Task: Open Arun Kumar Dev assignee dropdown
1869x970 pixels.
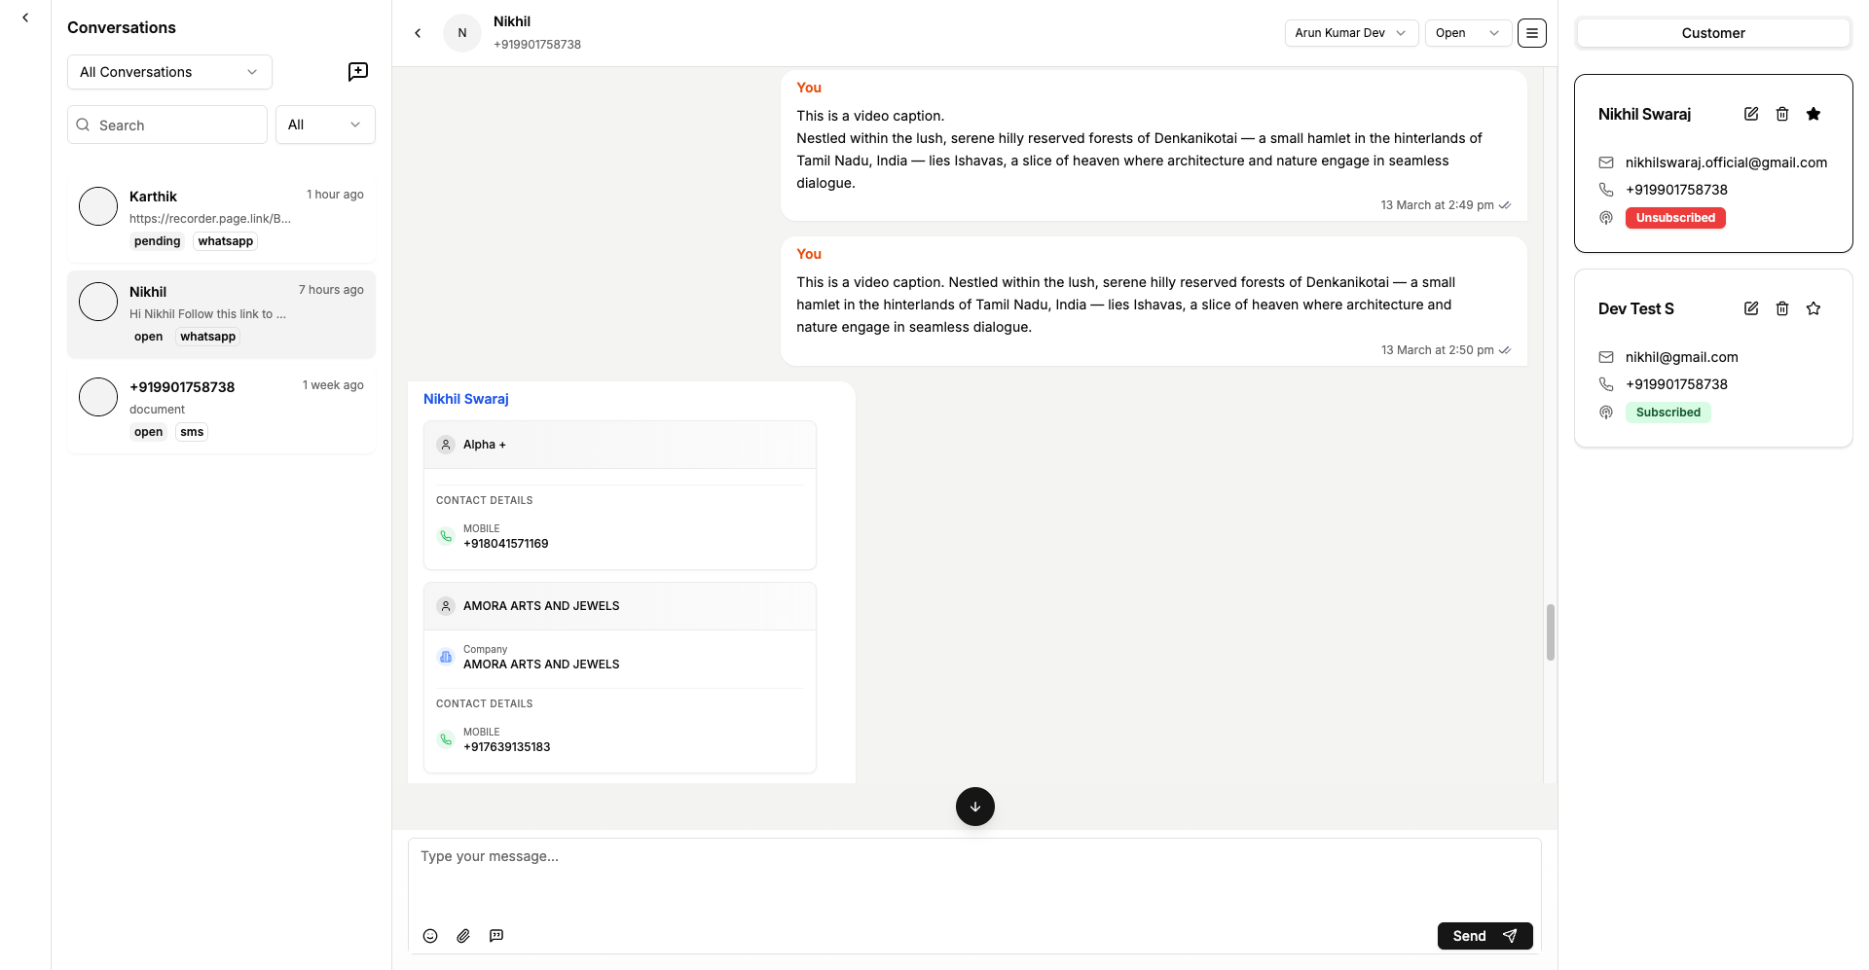Action: click(x=1351, y=33)
